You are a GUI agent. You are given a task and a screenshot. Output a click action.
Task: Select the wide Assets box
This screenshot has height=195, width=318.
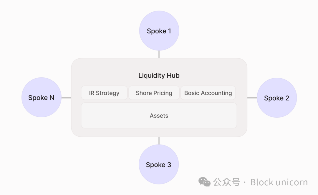click(159, 116)
